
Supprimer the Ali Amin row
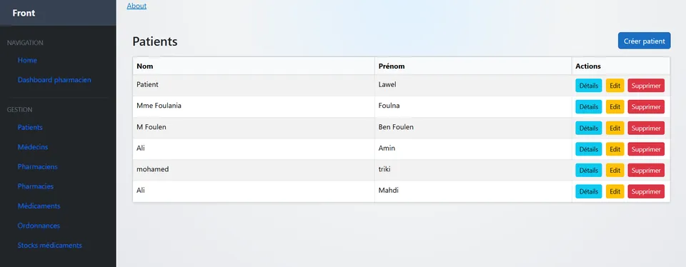click(646, 149)
